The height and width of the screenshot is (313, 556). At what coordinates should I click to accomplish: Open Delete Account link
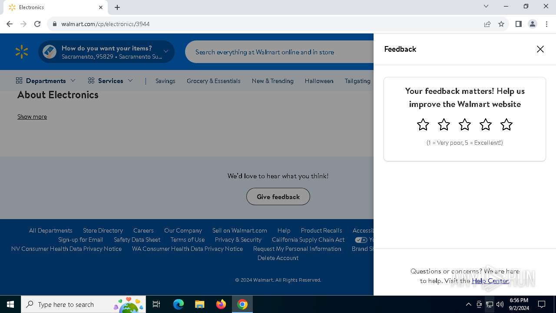278,258
